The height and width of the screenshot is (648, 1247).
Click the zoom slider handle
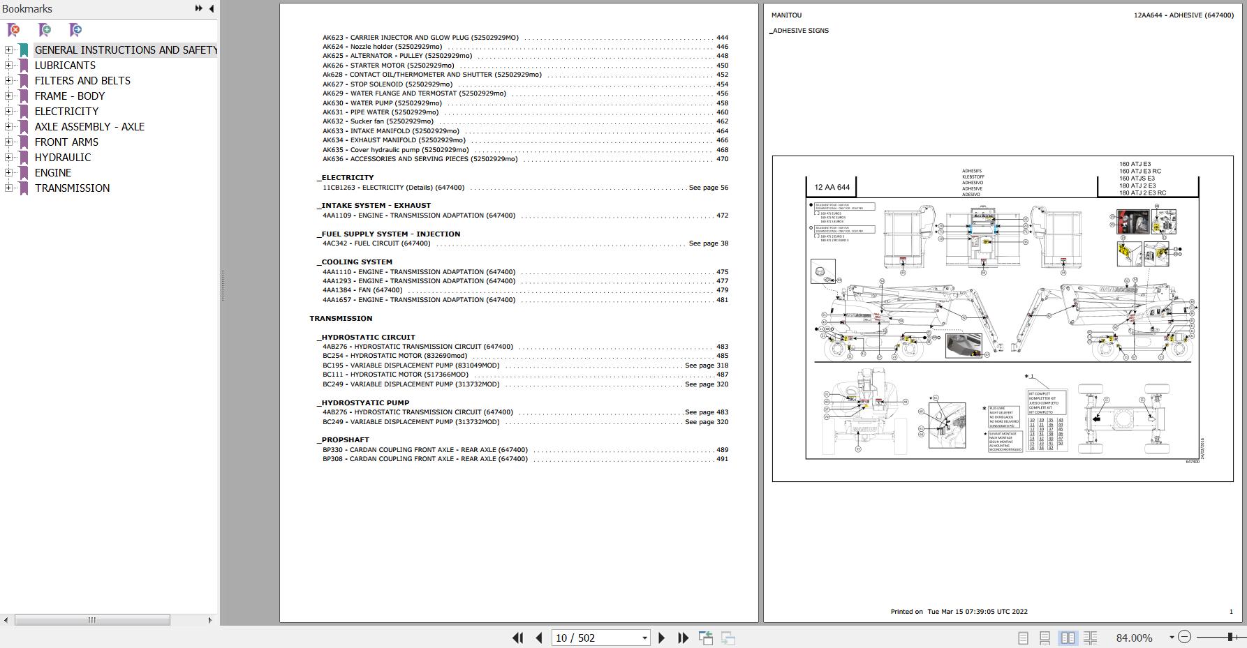(x=1230, y=637)
